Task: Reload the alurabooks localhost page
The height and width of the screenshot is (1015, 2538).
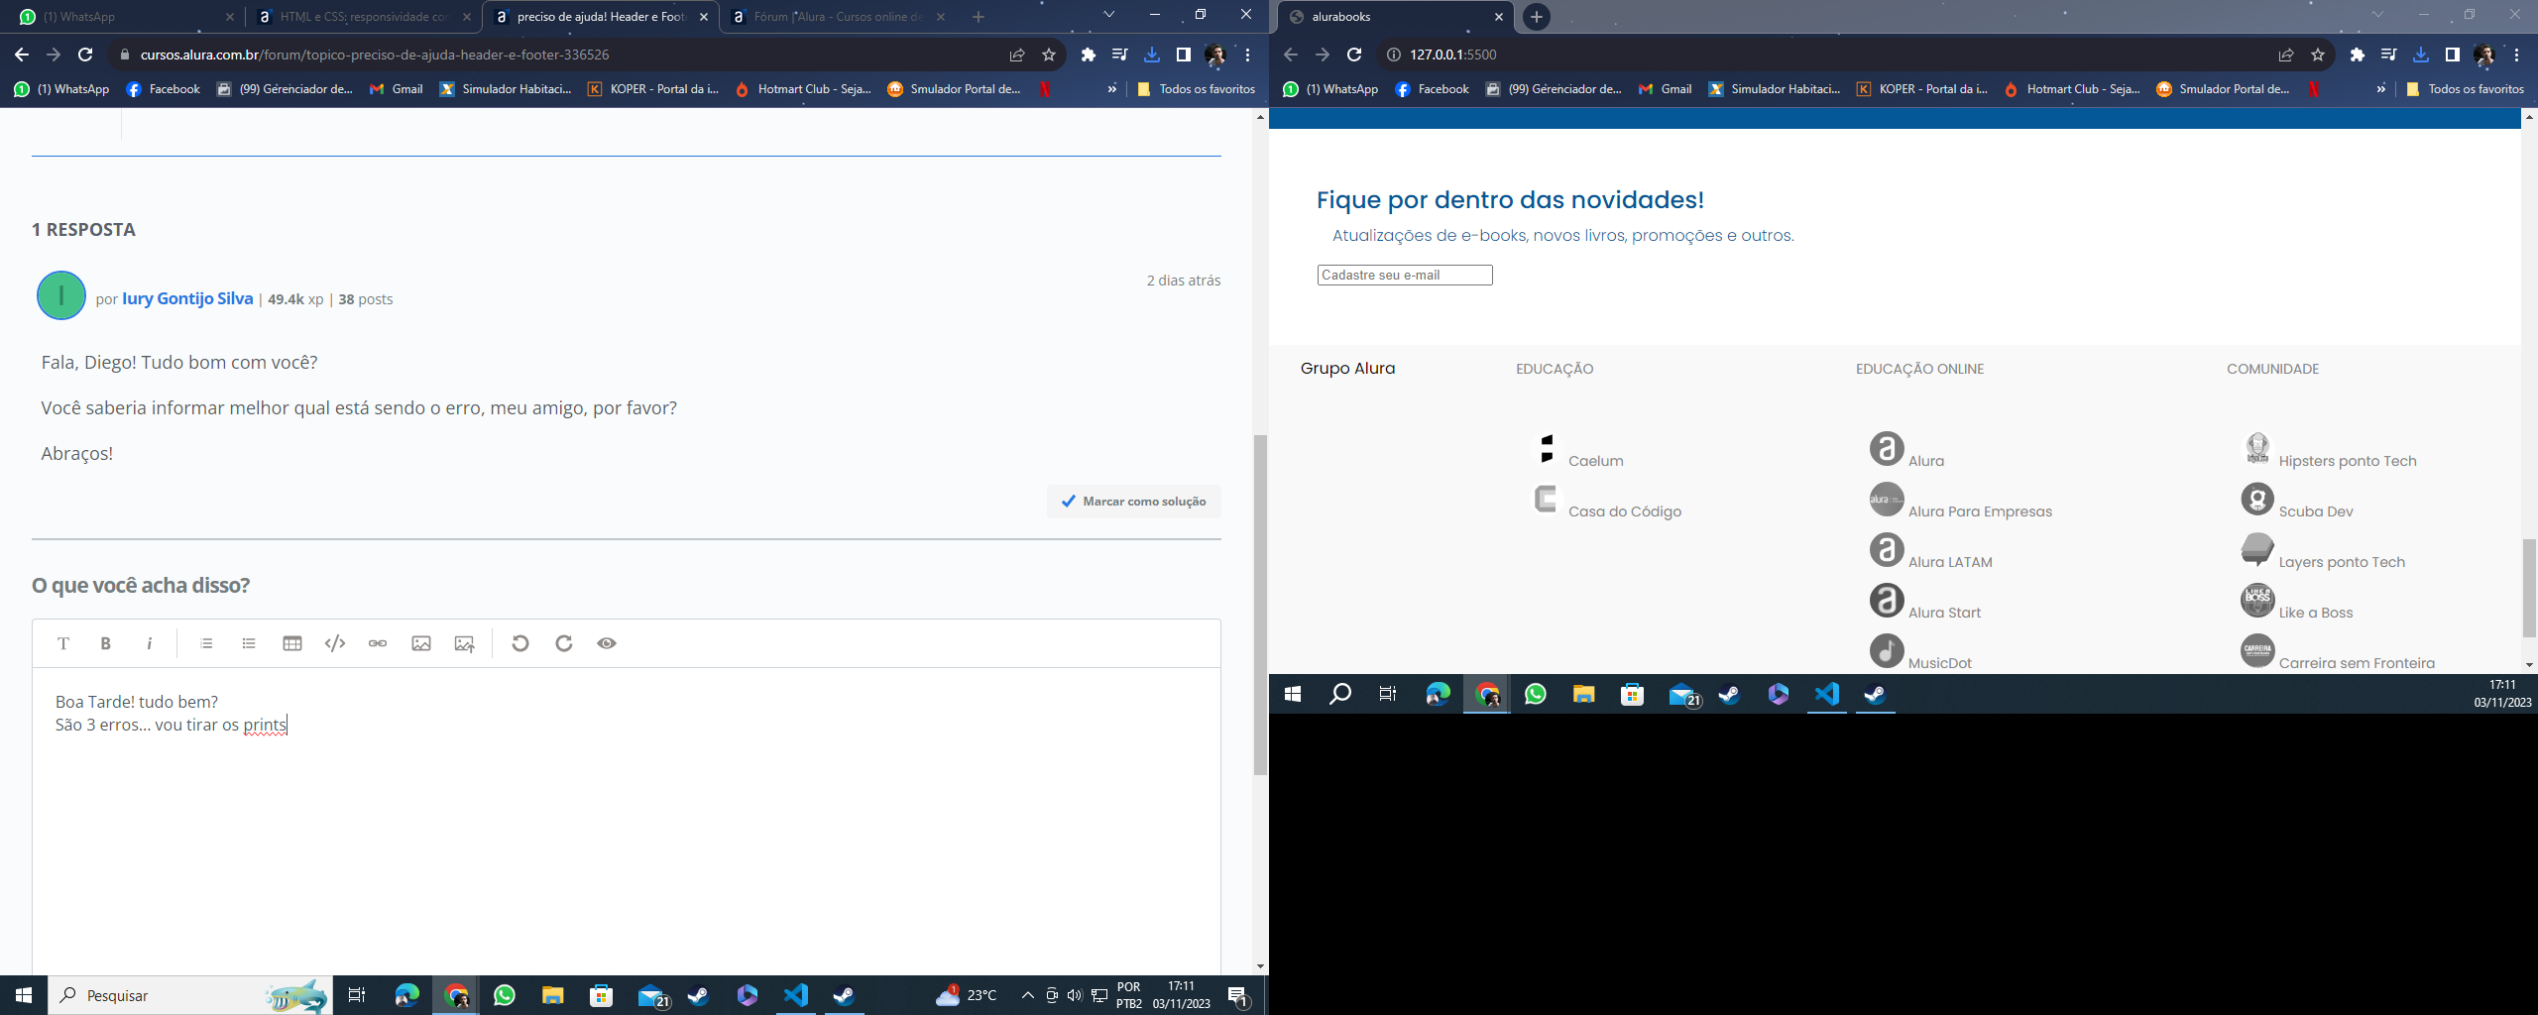Action: coord(1354,55)
